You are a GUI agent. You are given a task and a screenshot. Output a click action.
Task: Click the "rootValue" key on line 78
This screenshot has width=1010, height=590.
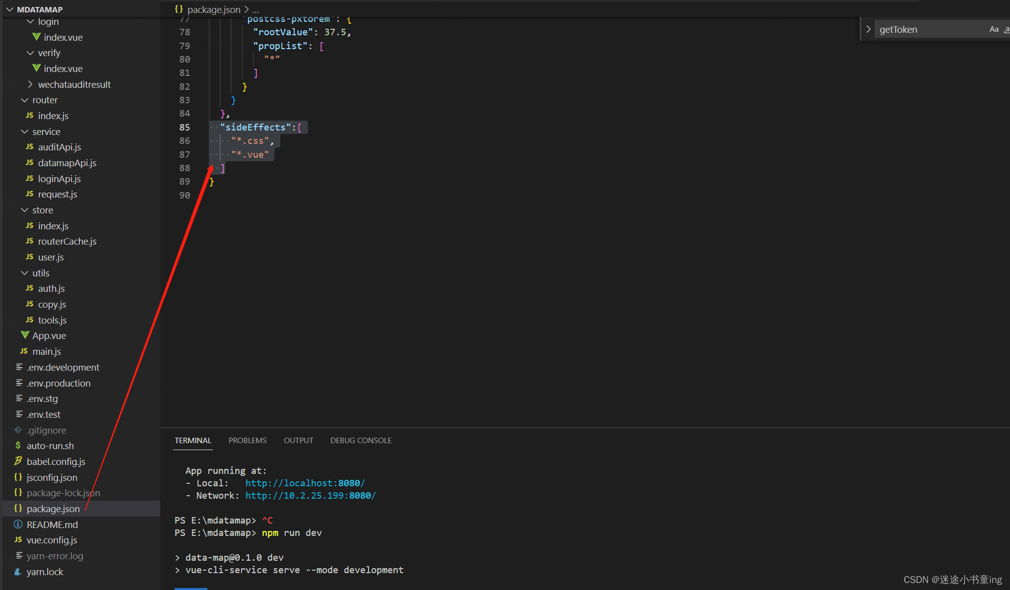(283, 32)
